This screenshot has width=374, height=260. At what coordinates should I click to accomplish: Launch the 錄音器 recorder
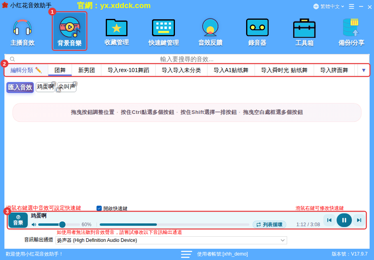pyautogui.click(x=257, y=32)
